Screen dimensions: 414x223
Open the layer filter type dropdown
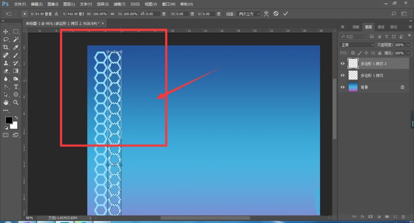[x=352, y=36]
